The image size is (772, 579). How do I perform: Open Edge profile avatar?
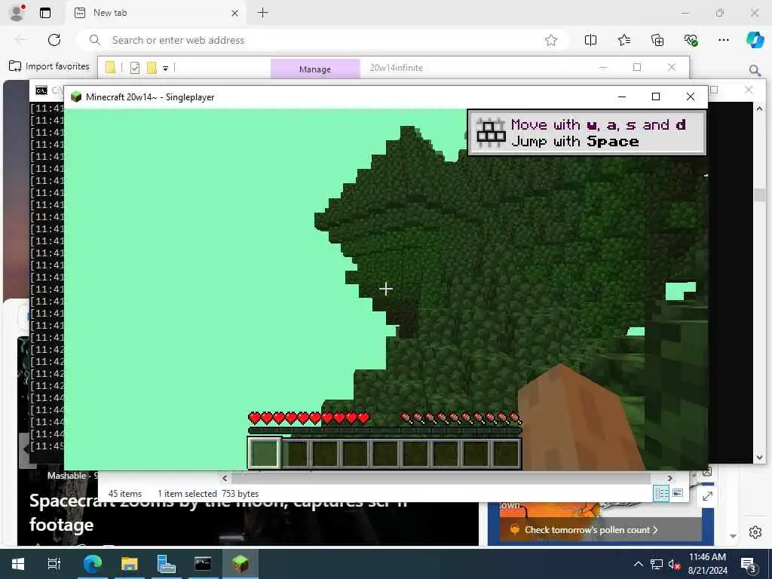pyautogui.click(x=17, y=13)
